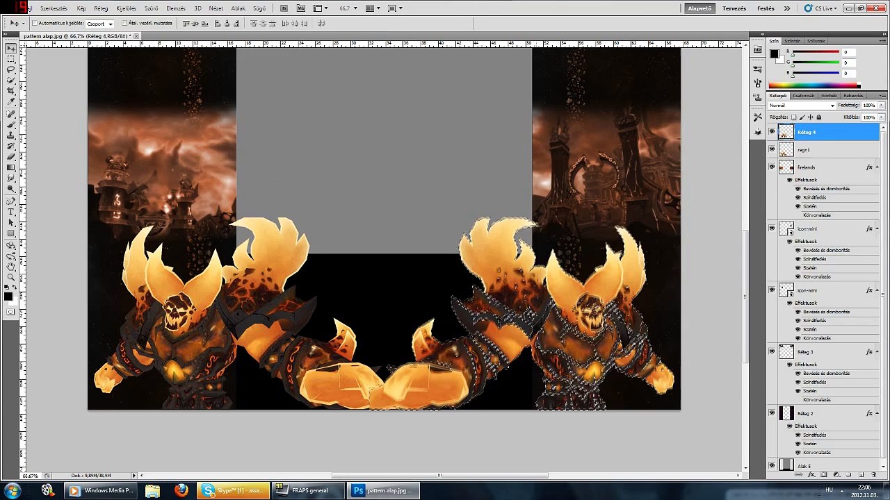The image size is (890, 500).
Task: Open the Layers panel options menu
Action: pyautogui.click(x=882, y=96)
